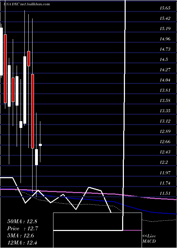Image resolution: width=177 pixels, height=248 pixels.
Task: Click the small white candle near 12.66
Action: (x=40, y=145)
